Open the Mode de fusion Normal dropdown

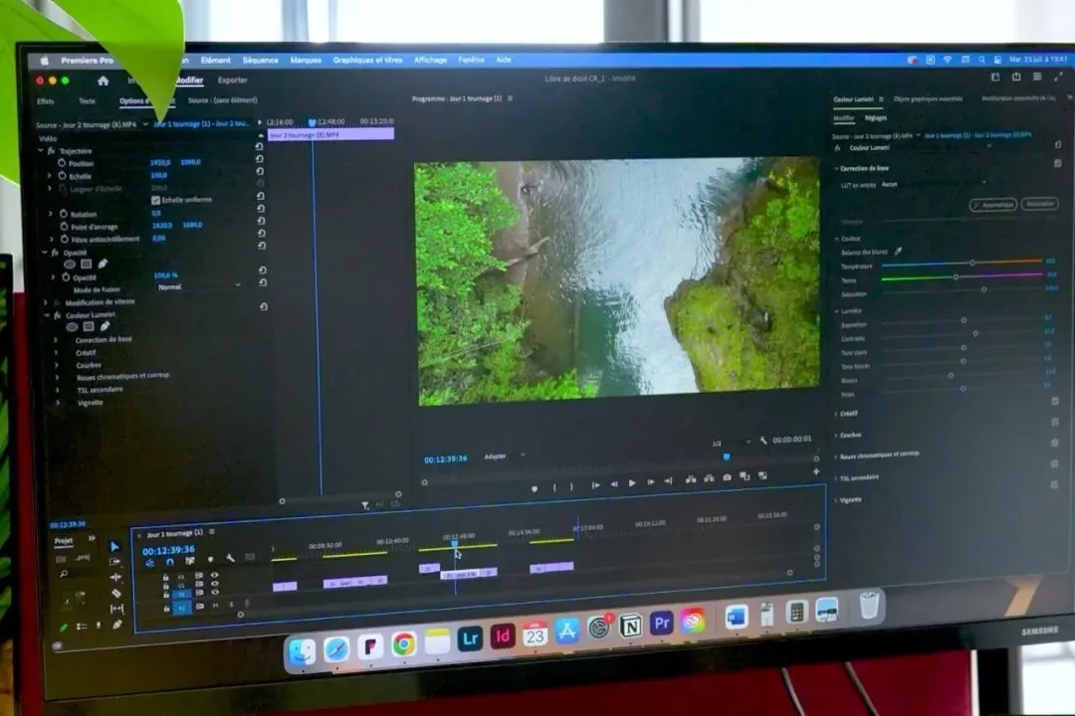click(x=199, y=286)
